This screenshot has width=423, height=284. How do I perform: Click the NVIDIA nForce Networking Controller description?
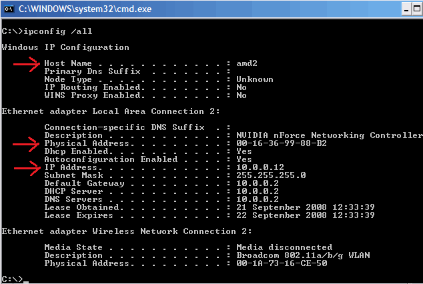pyautogui.click(x=330, y=135)
